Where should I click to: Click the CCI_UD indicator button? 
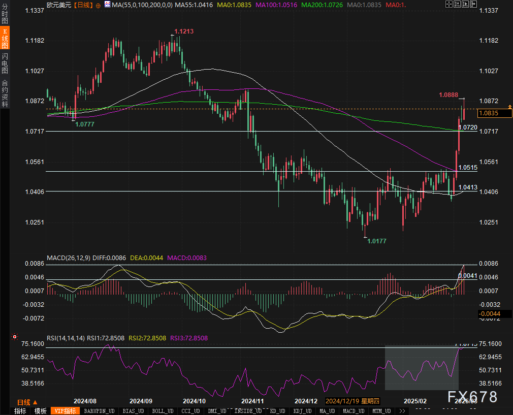(x=191, y=411)
